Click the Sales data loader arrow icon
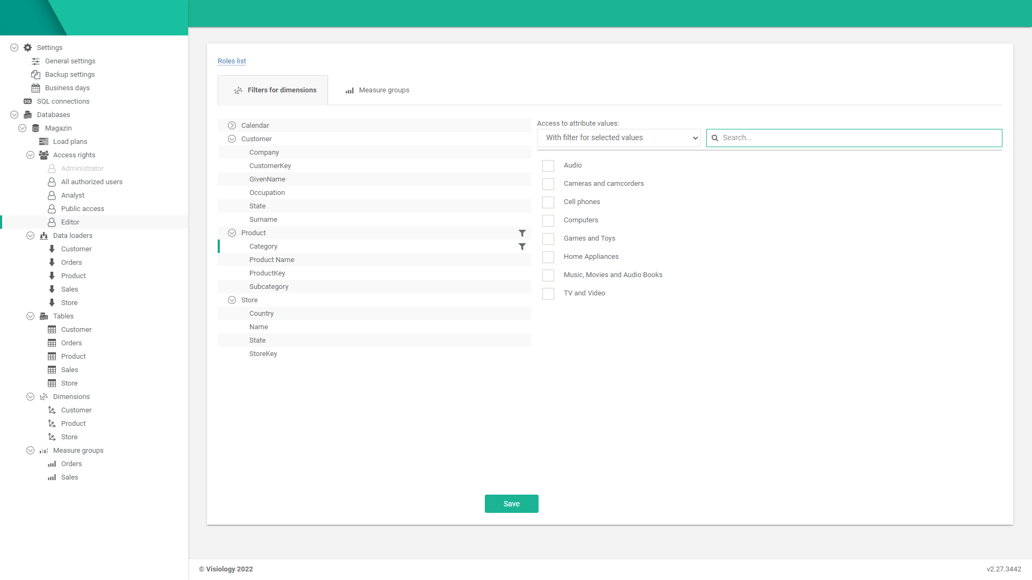Image resolution: width=1032 pixels, height=580 pixels. [52, 289]
